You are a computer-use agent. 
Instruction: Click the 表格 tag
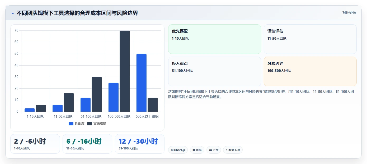(x=197, y=150)
